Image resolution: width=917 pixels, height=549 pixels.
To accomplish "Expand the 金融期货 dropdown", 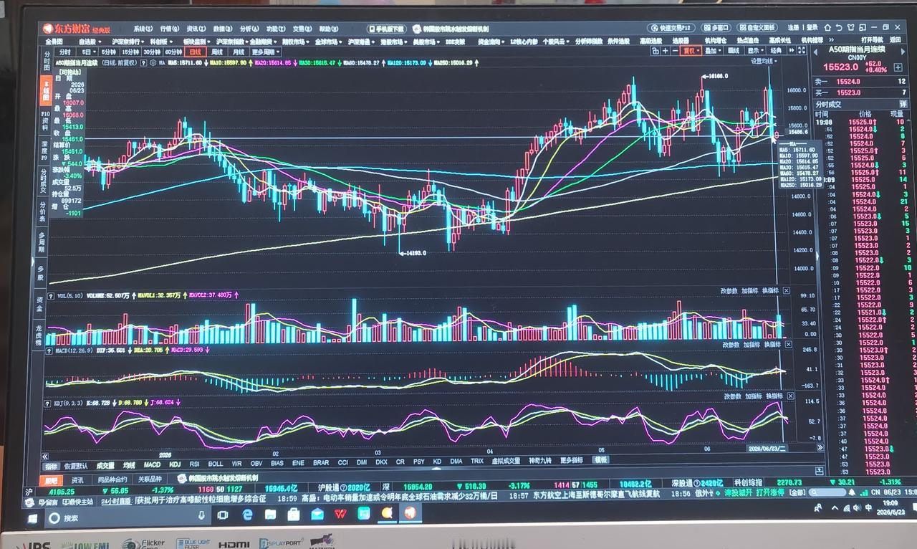I will point(262,42).
